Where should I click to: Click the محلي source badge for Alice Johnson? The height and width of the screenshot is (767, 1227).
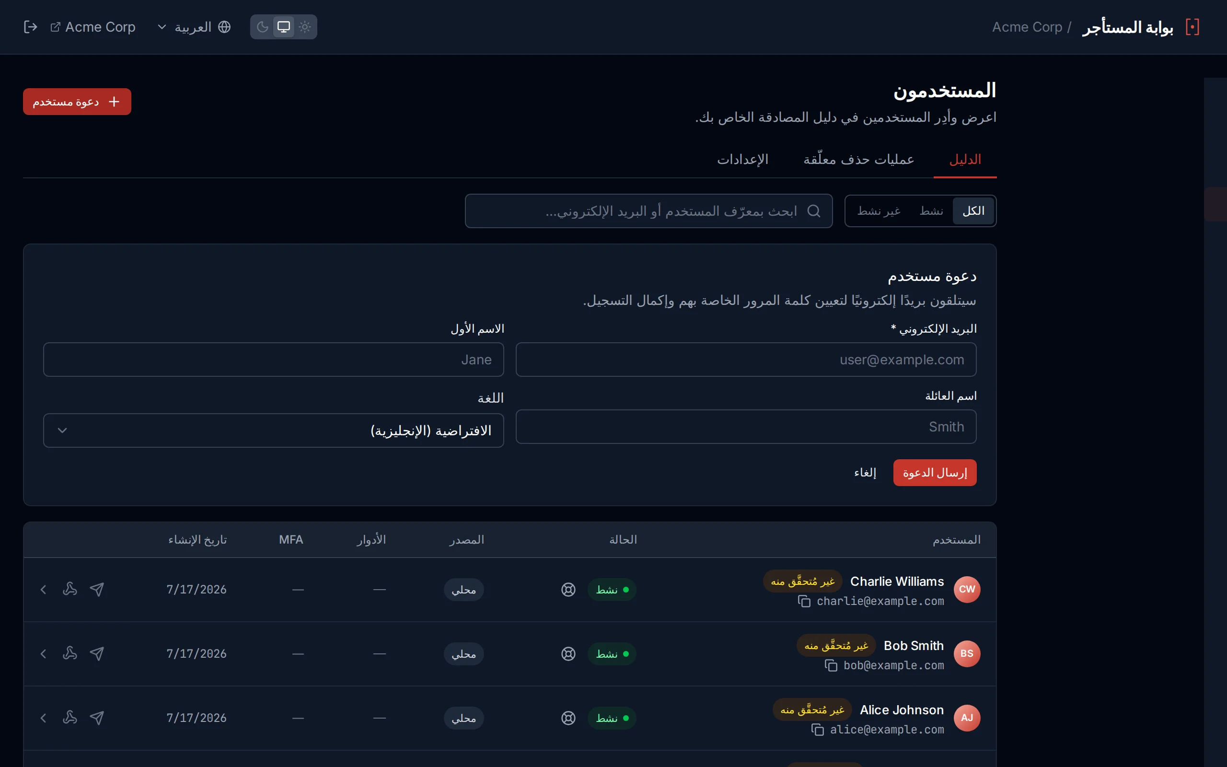click(x=463, y=718)
